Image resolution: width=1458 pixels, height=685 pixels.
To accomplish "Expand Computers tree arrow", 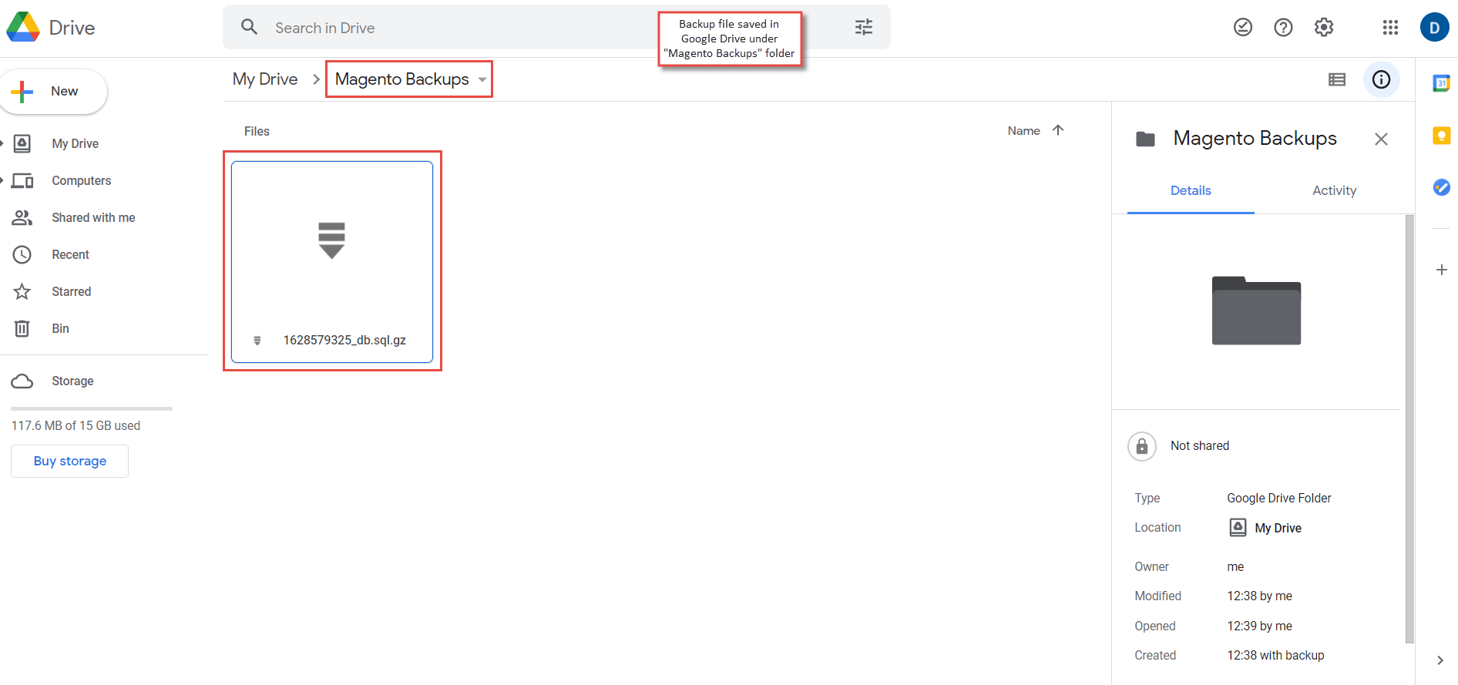I will [x=2, y=180].
